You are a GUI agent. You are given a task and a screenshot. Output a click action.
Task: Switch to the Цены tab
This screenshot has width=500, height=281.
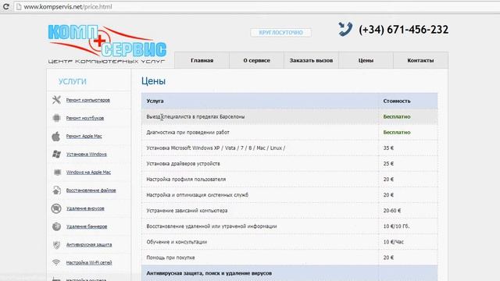(366, 60)
